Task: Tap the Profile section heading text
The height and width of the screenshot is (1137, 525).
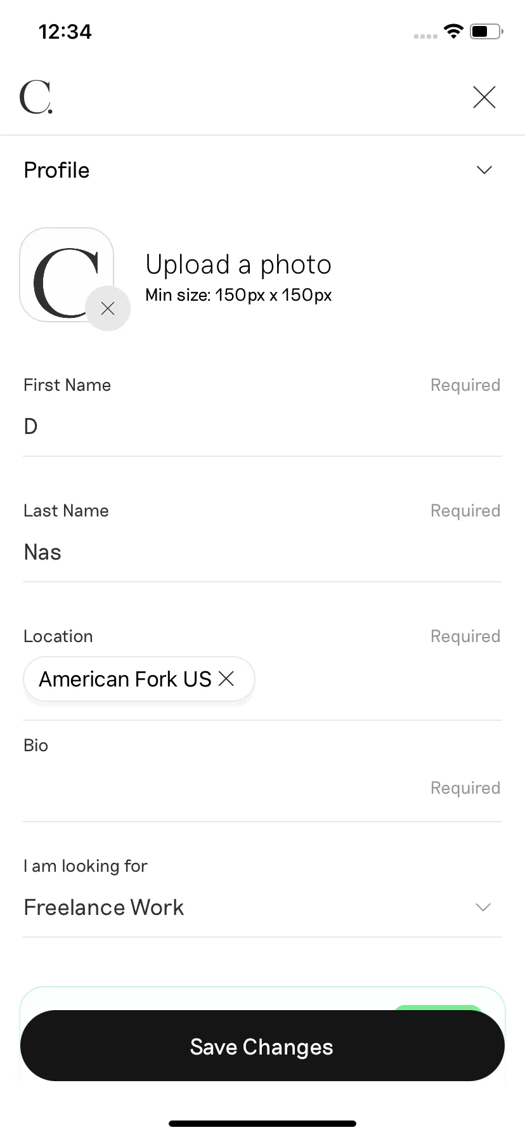Action: (x=56, y=170)
